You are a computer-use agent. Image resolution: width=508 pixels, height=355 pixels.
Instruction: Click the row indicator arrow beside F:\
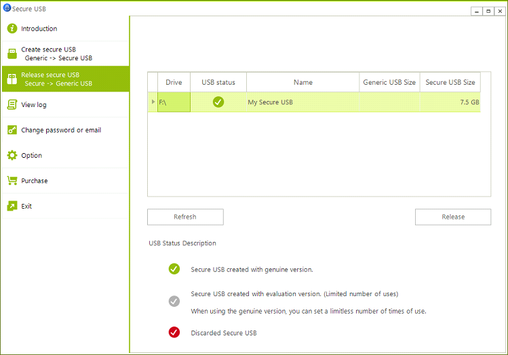pos(153,102)
